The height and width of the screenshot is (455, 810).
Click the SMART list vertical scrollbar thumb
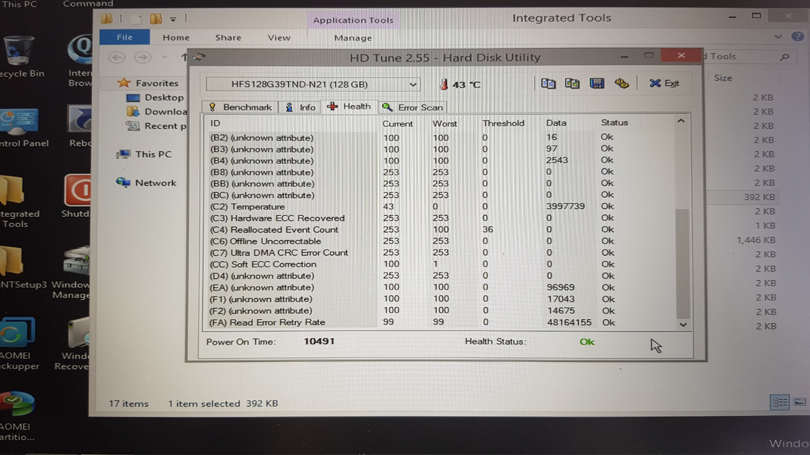click(x=682, y=264)
